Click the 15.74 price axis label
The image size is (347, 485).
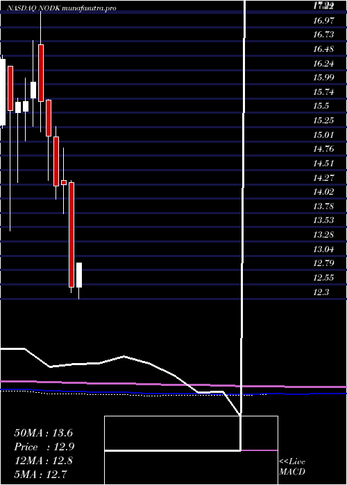click(x=324, y=92)
